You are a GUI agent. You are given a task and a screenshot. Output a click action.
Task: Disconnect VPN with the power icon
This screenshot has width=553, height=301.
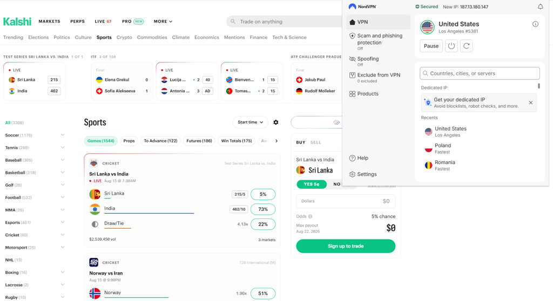451,46
